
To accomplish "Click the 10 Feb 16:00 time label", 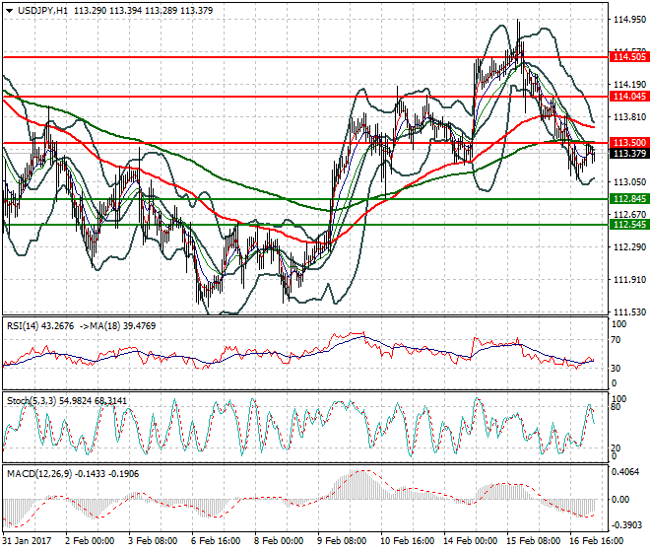I will tap(407, 541).
